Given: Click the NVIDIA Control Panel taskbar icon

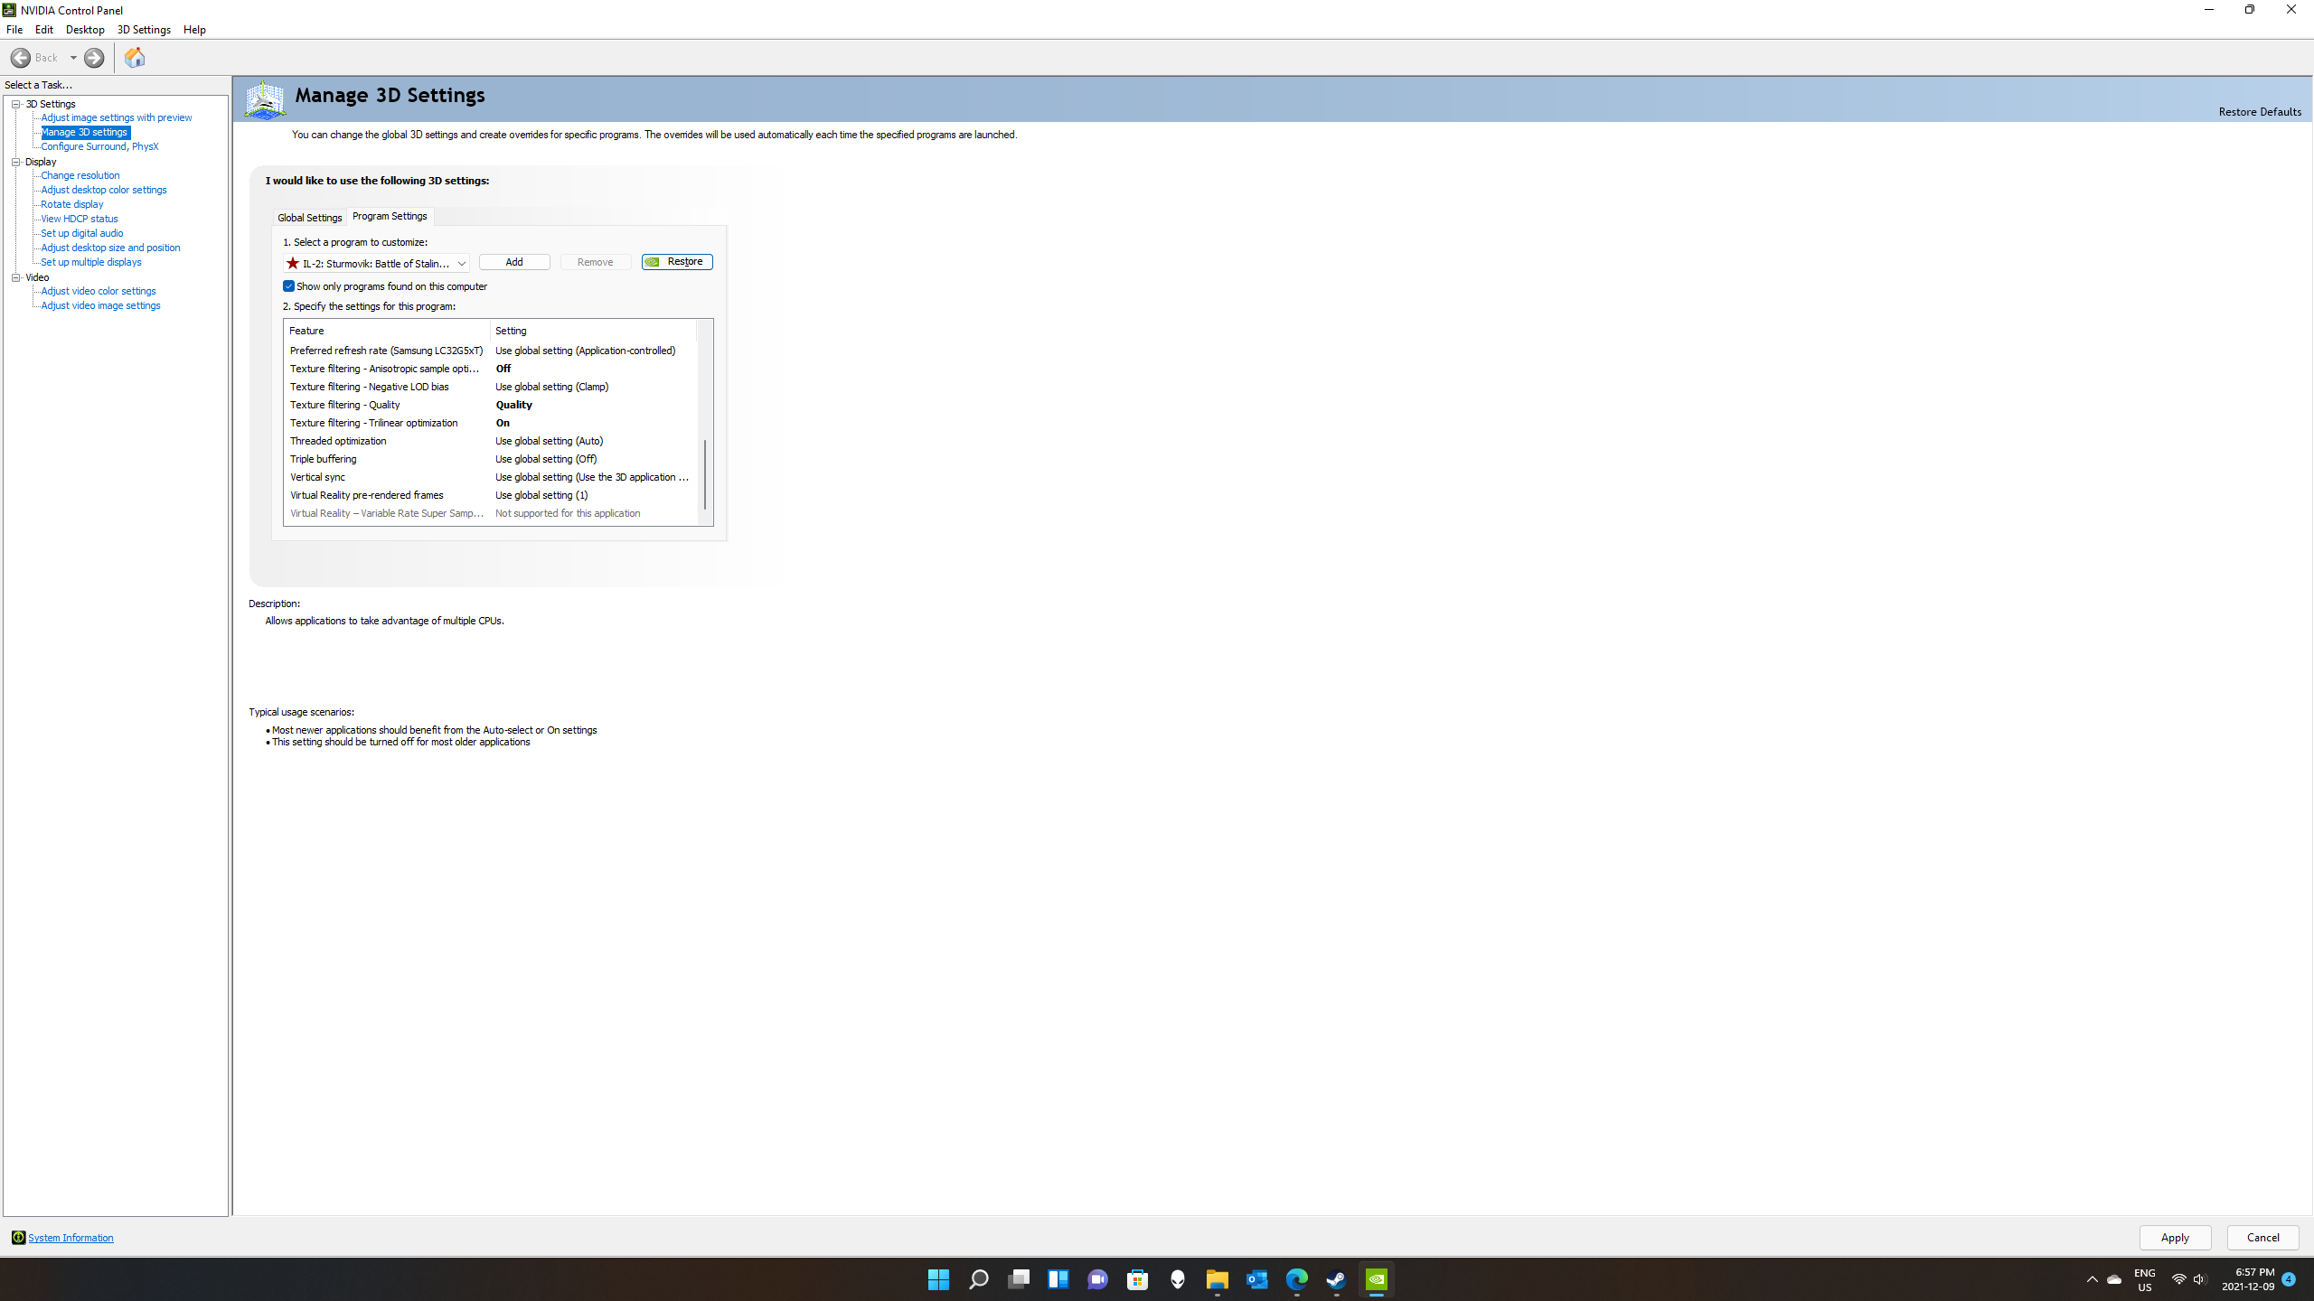Looking at the screenshot, I should pyautogui.click(x=1377, y=1279).
